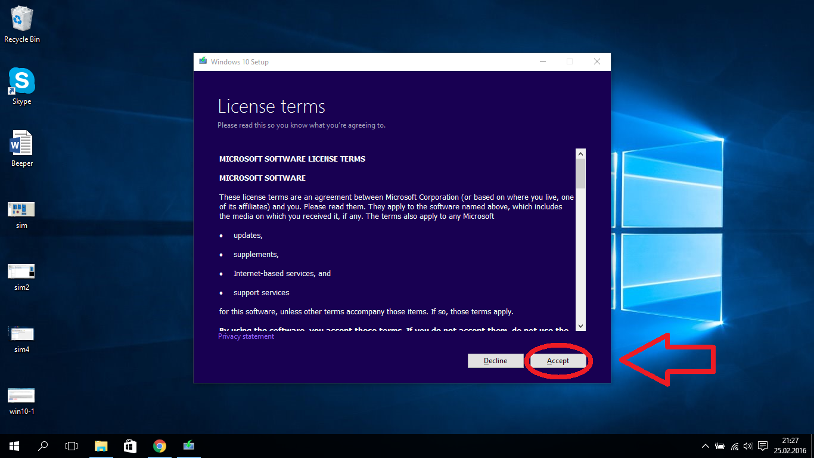Click the Decline button
Viewport: 814px width, 458px height.
495,361
